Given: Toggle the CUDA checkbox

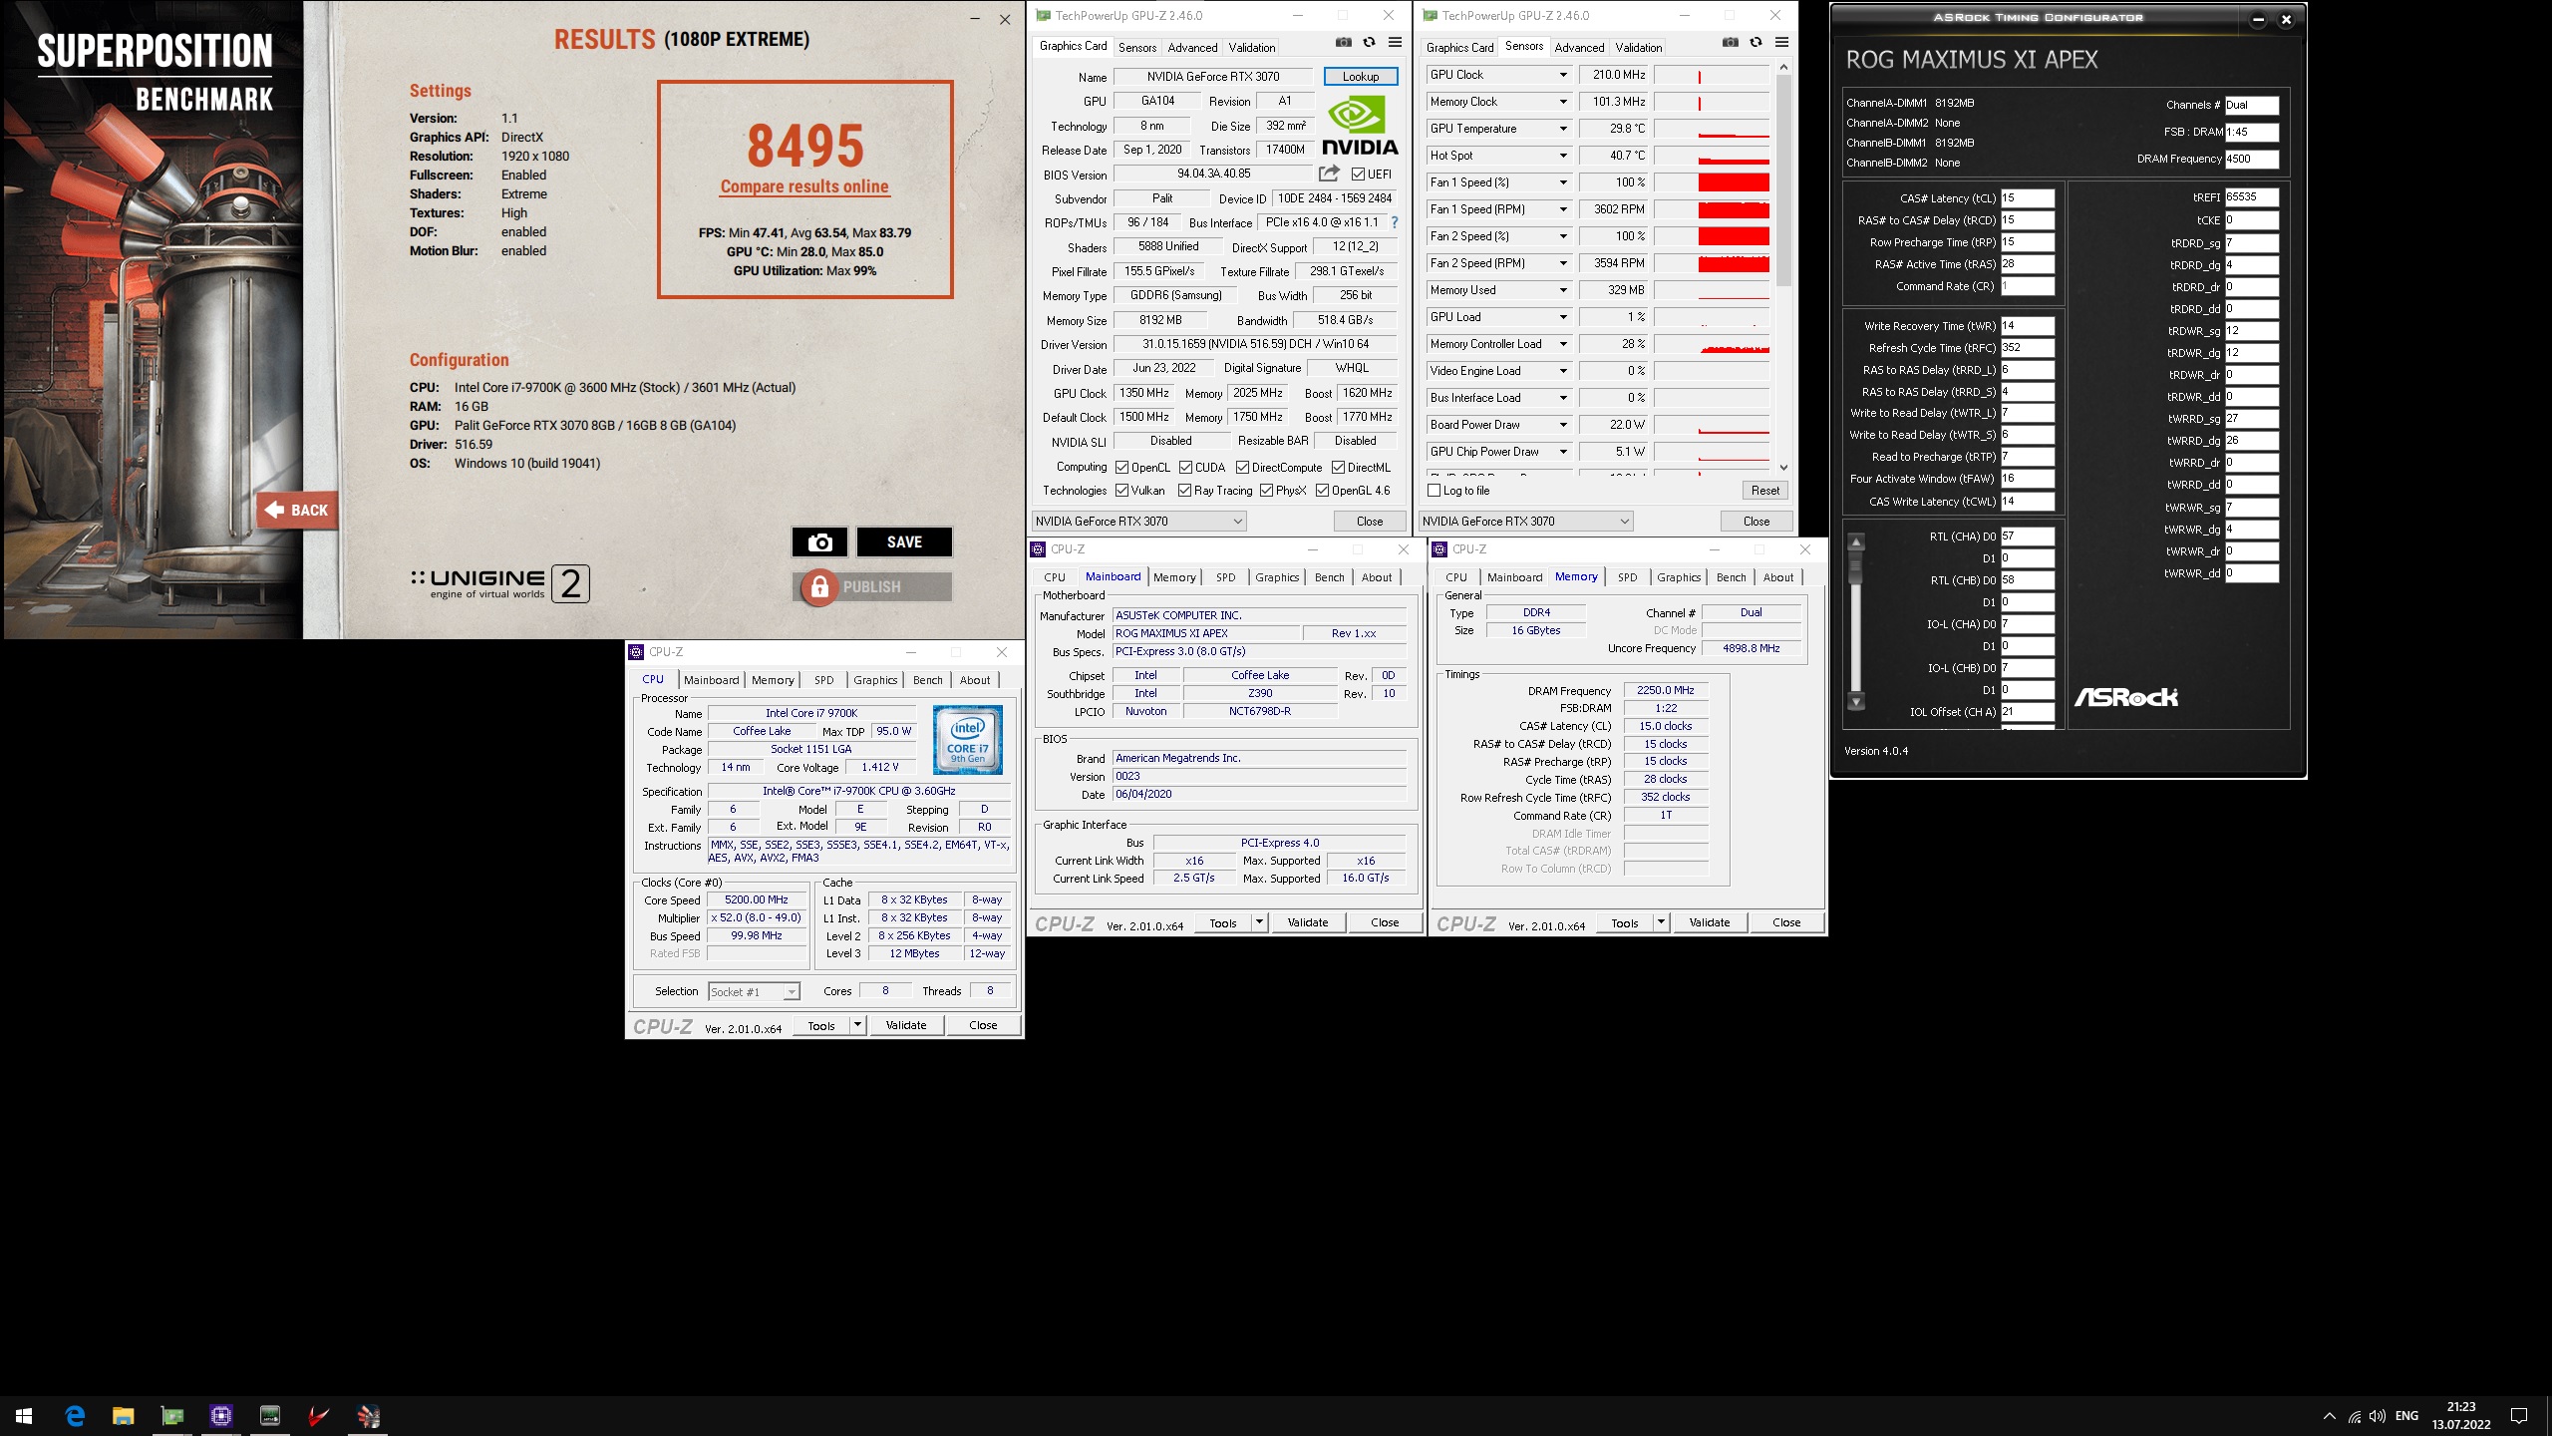Looking at the screenshot, I should click(1185, 468).
